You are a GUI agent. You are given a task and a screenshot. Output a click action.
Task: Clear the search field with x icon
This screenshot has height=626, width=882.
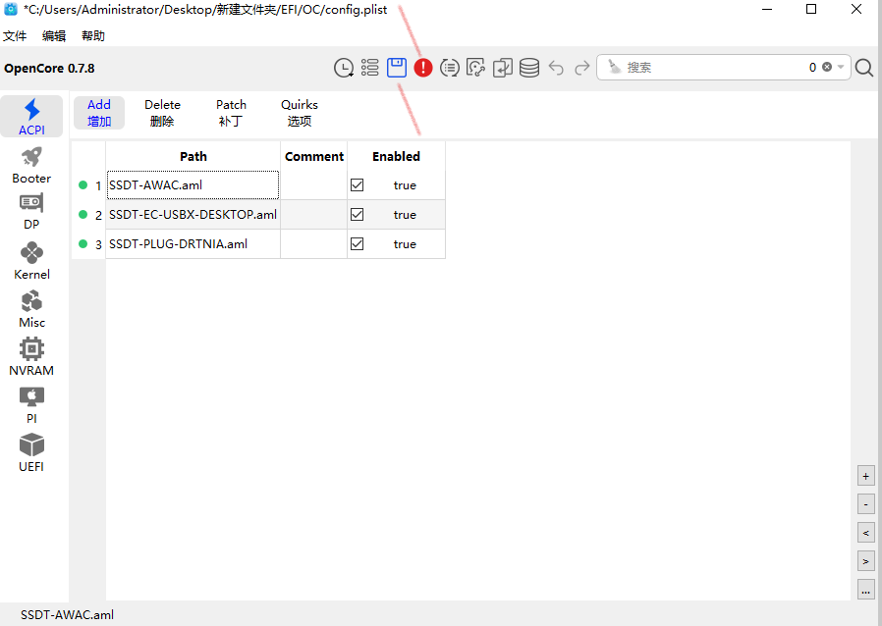(827, 67)
